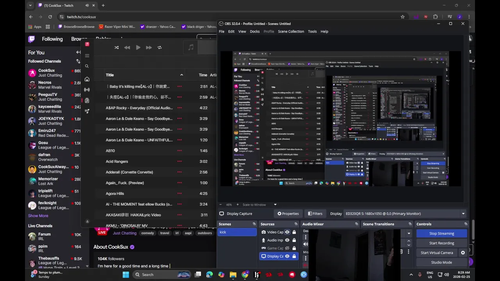The height and width of the screenshot is (281, 500).
Task: Open the OBS View menu
Action: coord(242,32)
